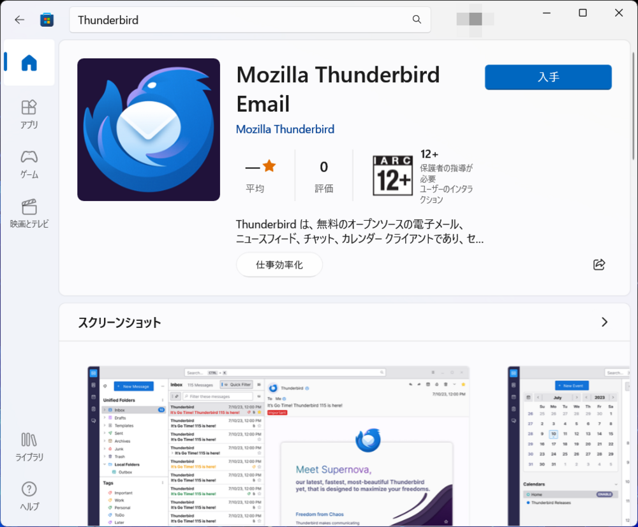Share the Thunderbird app page
638x527 pixels.
click(598, 263)
